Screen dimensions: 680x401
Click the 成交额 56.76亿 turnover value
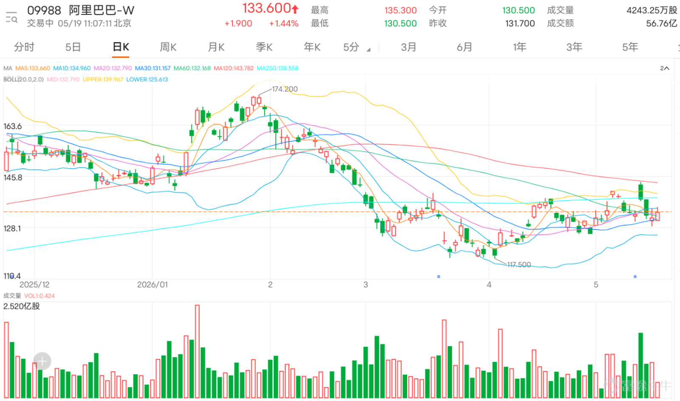(661, 23)
